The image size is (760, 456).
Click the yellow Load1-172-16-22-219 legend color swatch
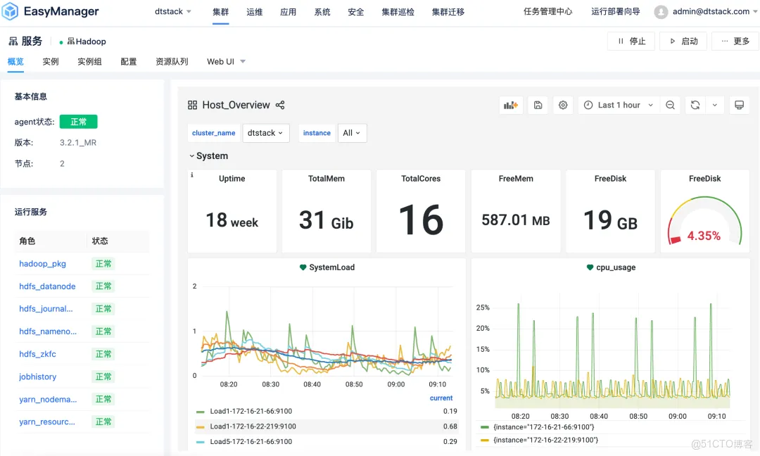[x=200, y=426]
